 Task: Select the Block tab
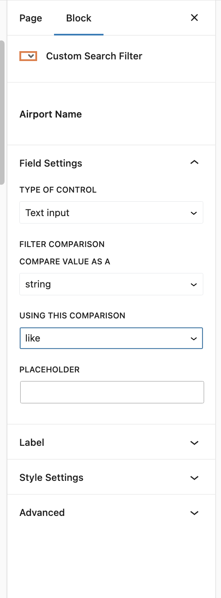pyautogui.click(x=79, y=18)
